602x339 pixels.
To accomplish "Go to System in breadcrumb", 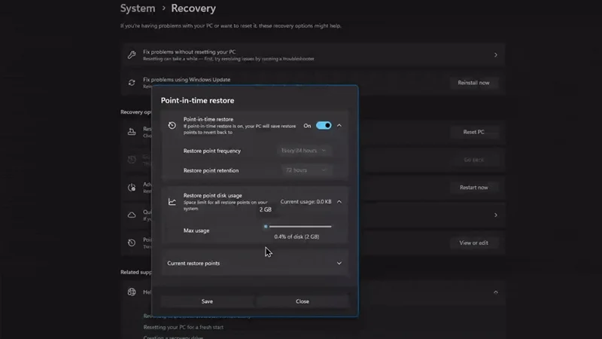I will pyautogui.click(x=138, y=8).
